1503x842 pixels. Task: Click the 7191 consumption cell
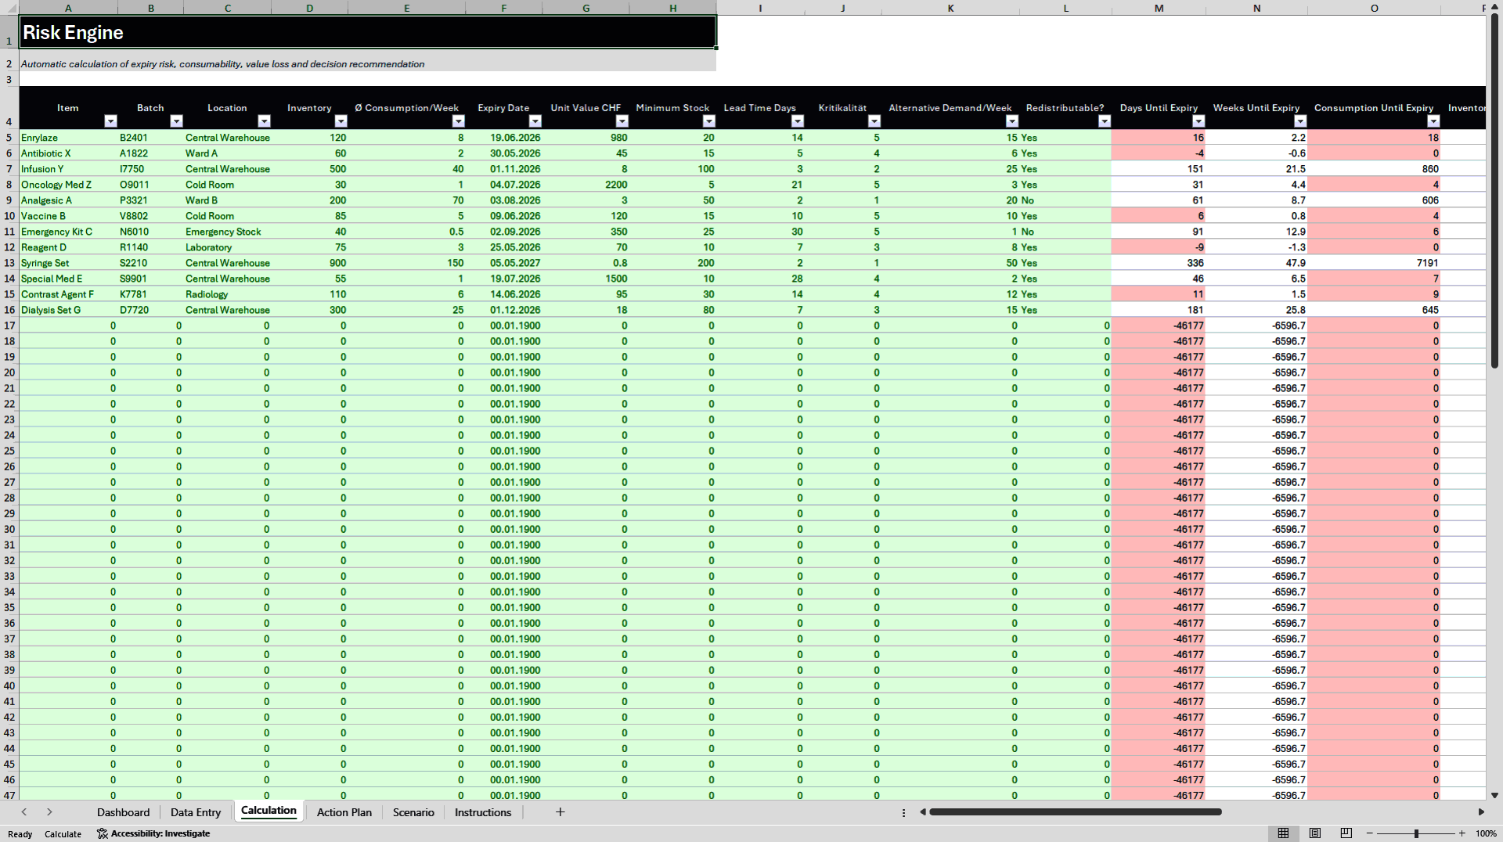click(1374, 263)
